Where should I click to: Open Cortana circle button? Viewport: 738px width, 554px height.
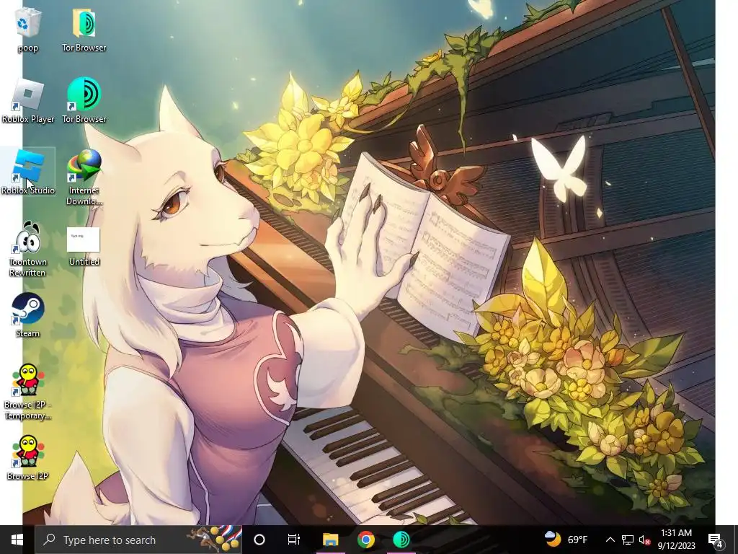[259, 540]
